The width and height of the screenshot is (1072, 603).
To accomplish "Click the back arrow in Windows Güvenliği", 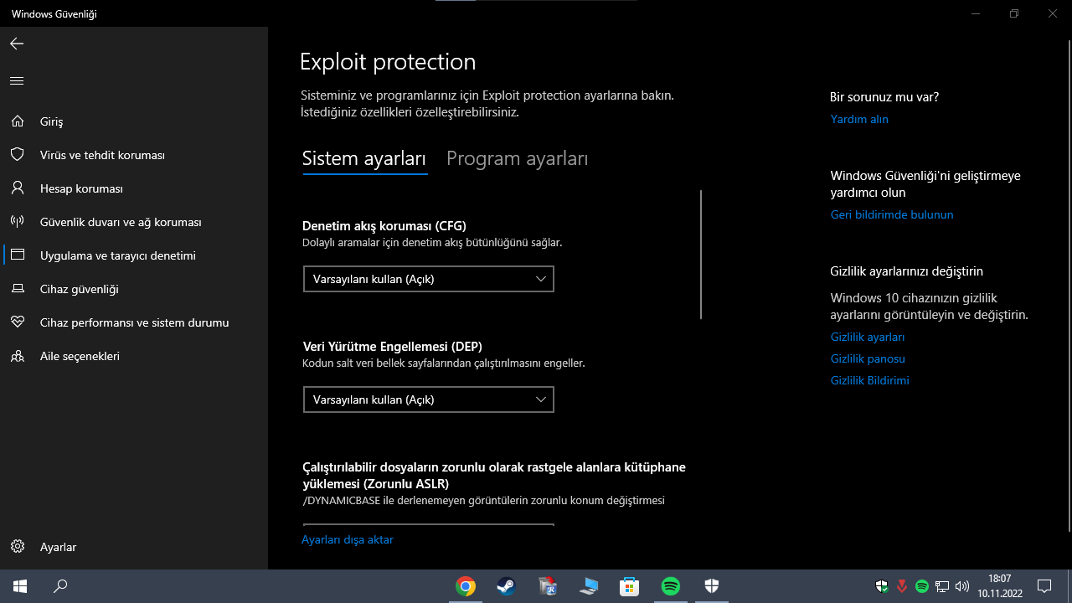I will 17,44.
